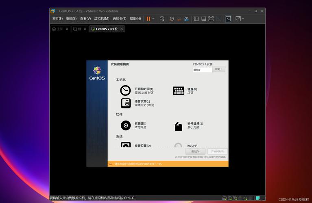Click the CentOS logo in the installer sidebar
The width and height of the screenshot is (312, 203).
coord(97,73)
